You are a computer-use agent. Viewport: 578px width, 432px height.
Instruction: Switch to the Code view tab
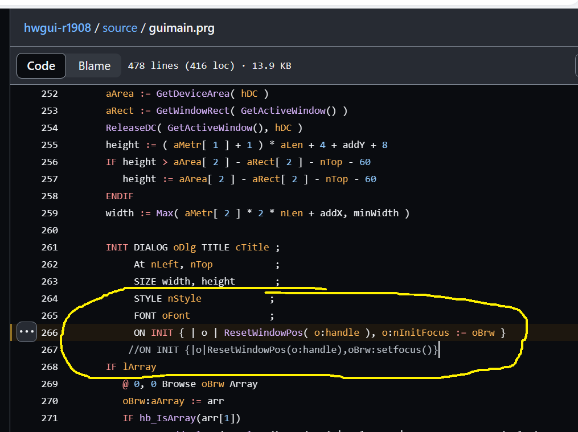pyautogui.click(x=41, y=66)
